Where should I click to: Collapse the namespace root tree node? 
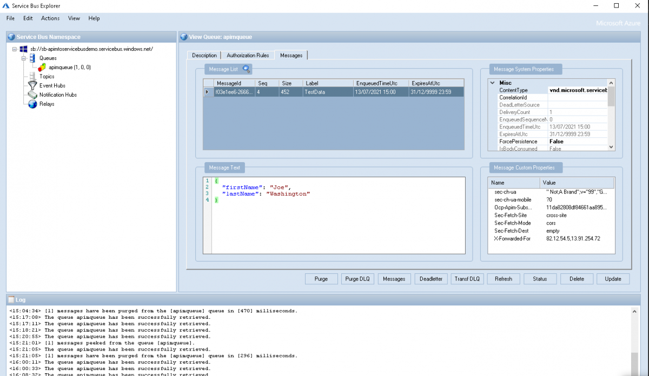tap(15, 49)
